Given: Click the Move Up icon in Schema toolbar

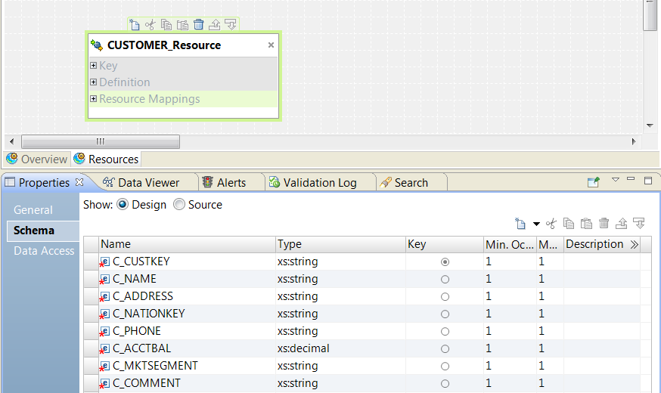Looking at the screenshot, I should pos(622,224).
